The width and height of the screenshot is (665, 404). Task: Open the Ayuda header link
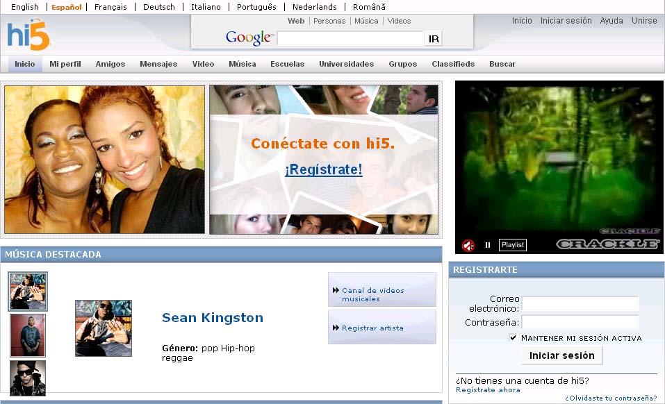click(611, 20)
